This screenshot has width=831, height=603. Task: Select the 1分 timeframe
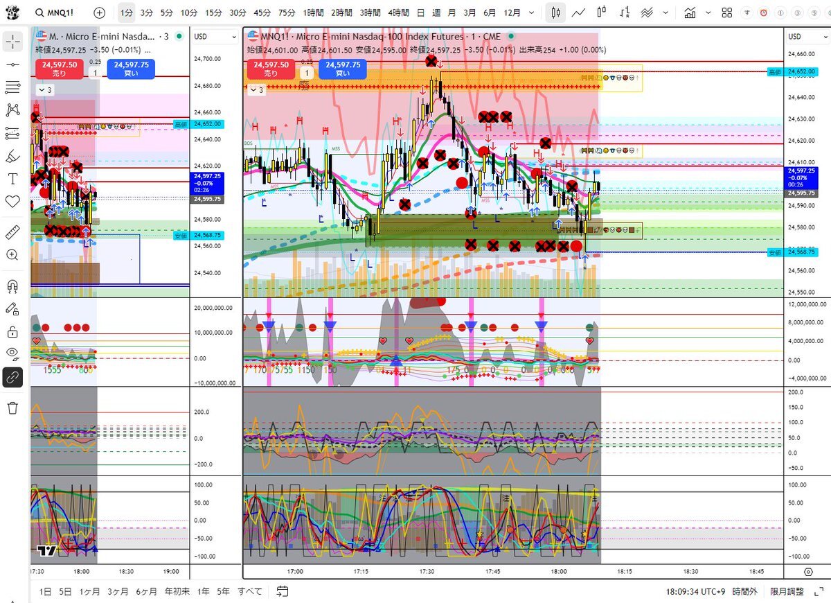click(126, 12)
